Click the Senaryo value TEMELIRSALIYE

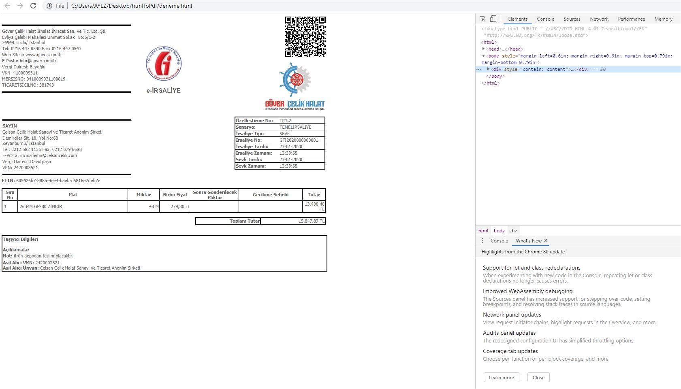(295, 127)
